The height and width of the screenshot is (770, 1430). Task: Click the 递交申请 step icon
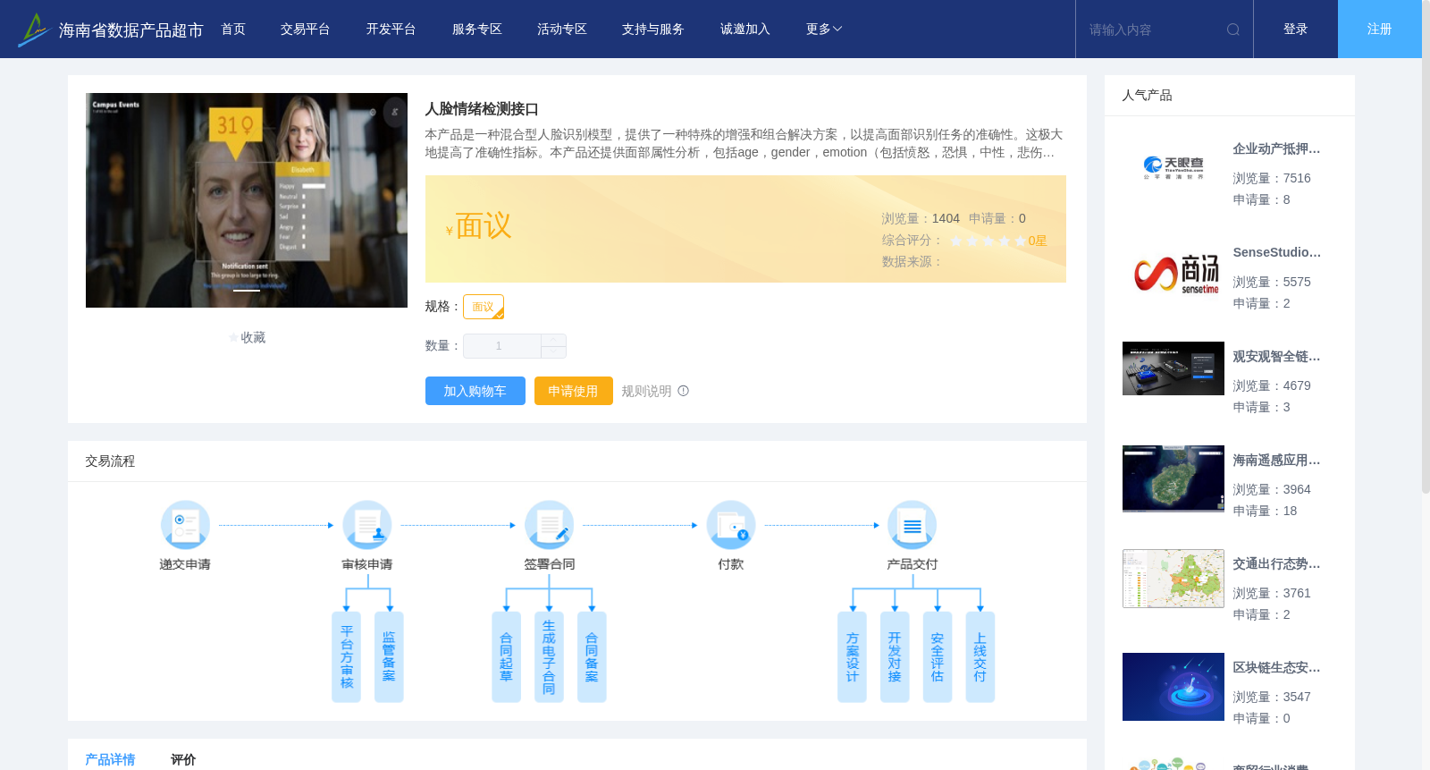(185, 525)
